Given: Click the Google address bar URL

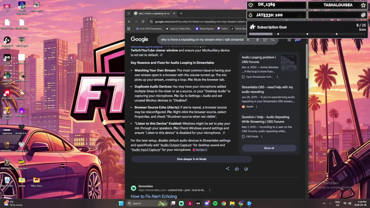Looking at the screenshot, I should tap(200, 21).
